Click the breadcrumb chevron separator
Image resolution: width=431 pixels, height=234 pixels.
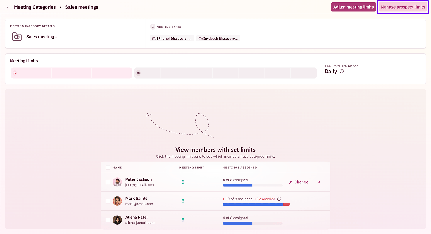pyautogui.click(x=61, y=7)
